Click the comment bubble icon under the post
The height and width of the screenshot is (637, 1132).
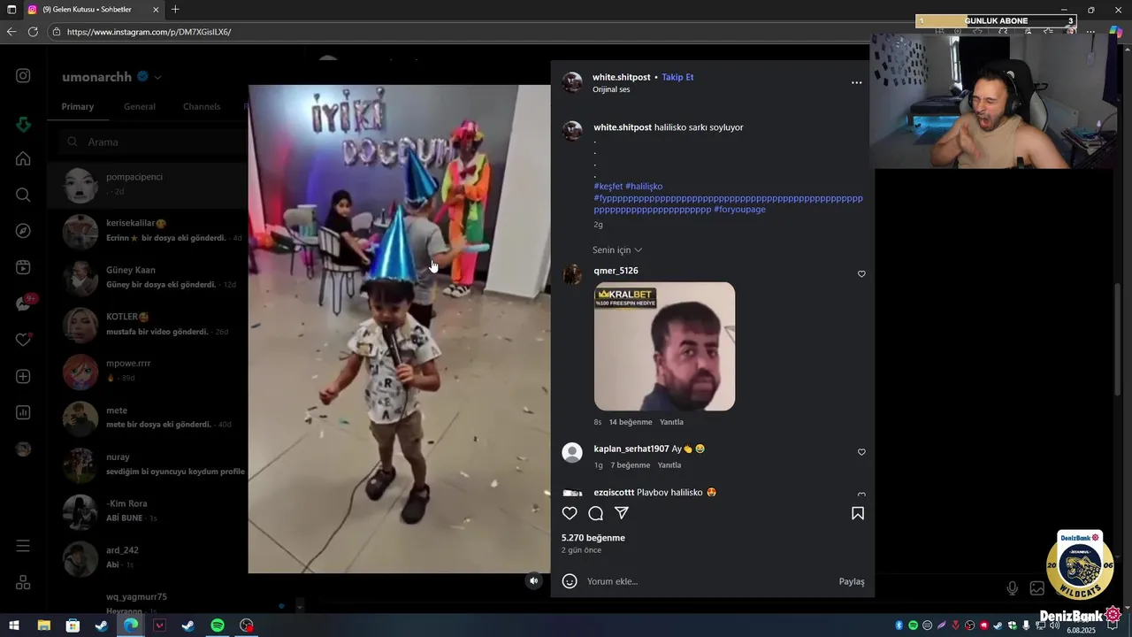click(595, 513)
